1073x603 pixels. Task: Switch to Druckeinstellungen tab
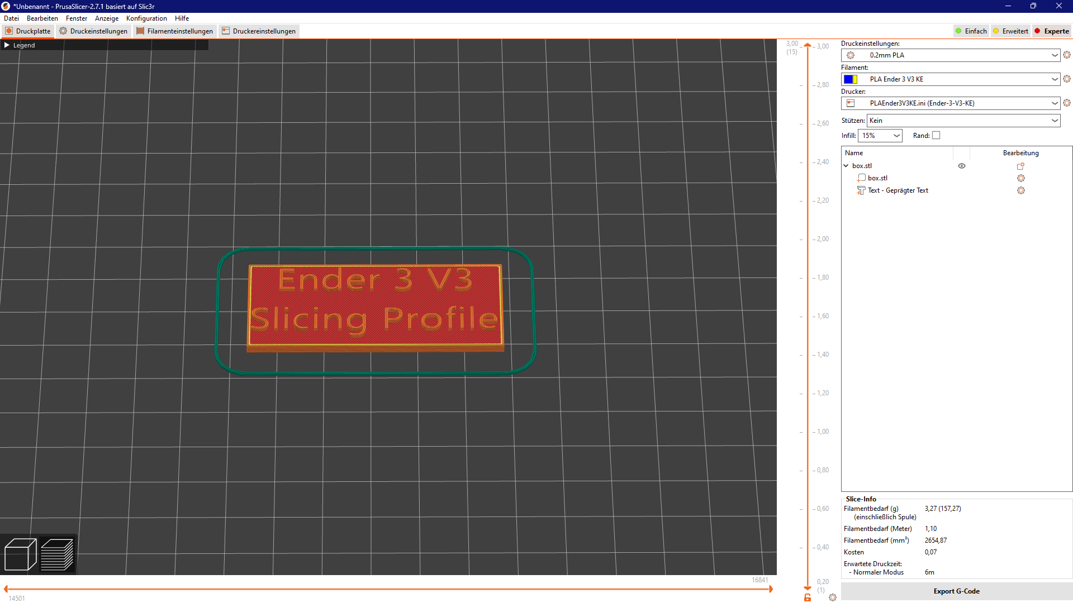point(93,31)
